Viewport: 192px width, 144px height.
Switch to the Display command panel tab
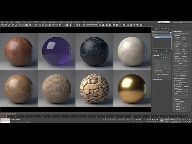point(166,29)
